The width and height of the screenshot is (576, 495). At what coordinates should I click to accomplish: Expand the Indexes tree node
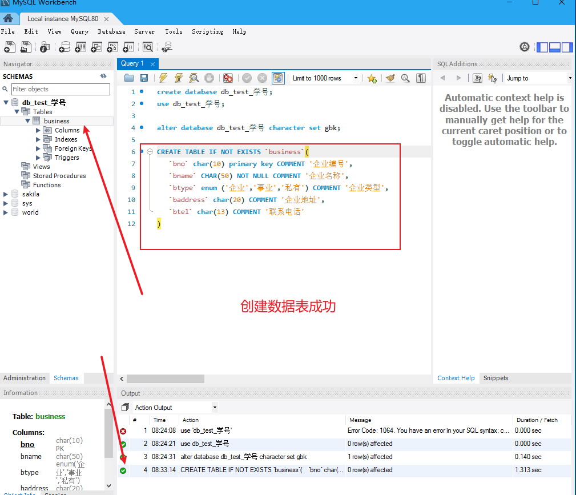pyautogui.click(x=38, y=139)
